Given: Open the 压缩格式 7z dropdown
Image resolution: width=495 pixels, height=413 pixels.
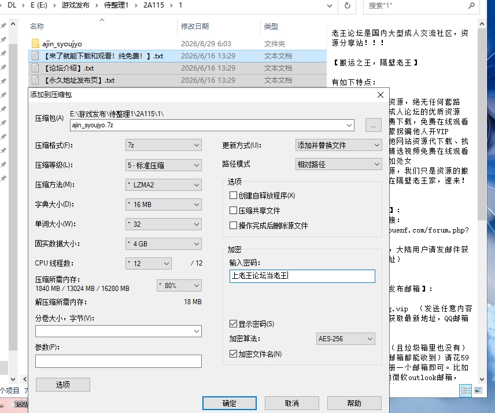Looking at the screenshot, I should 164,145.
